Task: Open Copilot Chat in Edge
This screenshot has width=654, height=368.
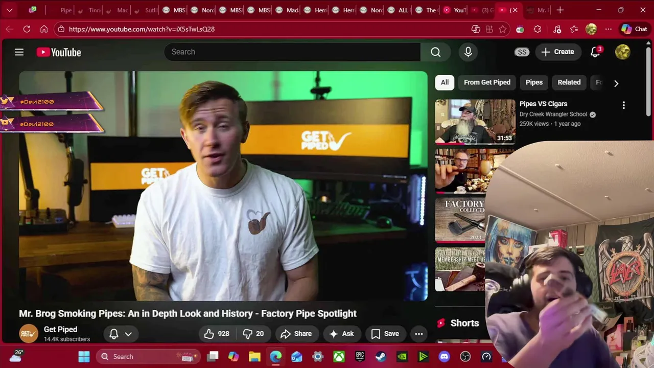Action: (634, 29)
